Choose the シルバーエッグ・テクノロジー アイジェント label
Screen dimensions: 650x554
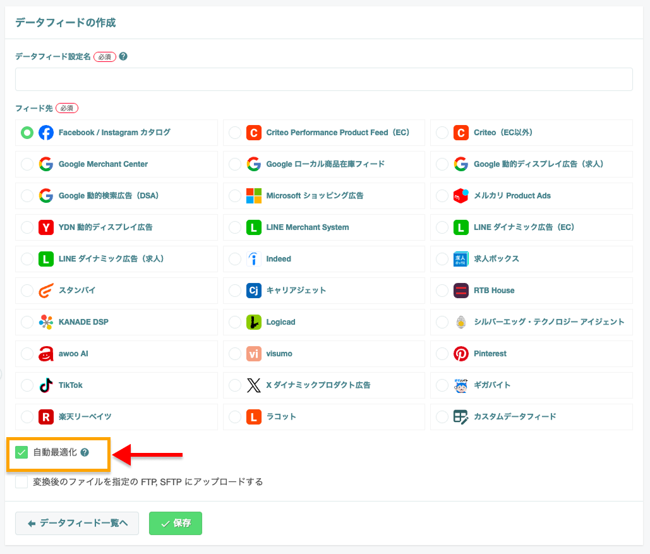coord(549,322)
